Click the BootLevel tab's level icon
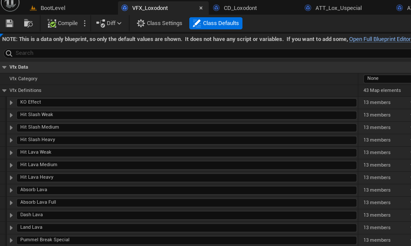The height and width of the screenshot is (246, 411). pos(33,8)
